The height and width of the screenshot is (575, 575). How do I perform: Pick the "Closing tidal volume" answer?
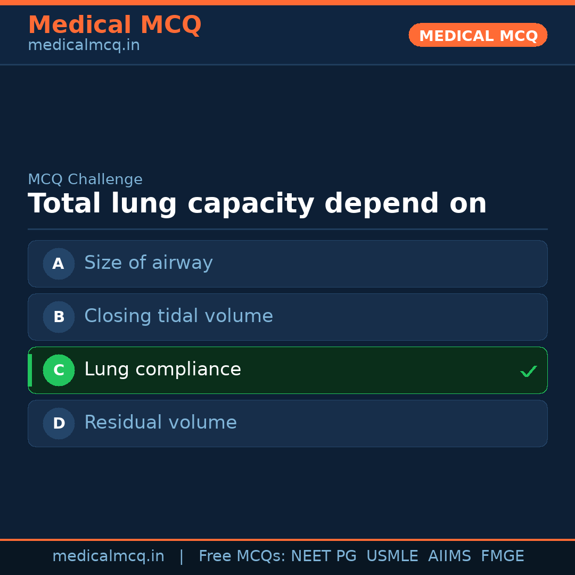[x=178, y=316]
